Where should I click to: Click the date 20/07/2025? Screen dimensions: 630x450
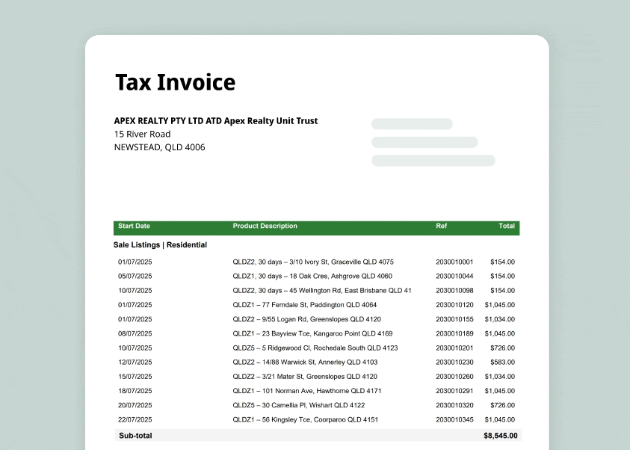click(135, 405)
